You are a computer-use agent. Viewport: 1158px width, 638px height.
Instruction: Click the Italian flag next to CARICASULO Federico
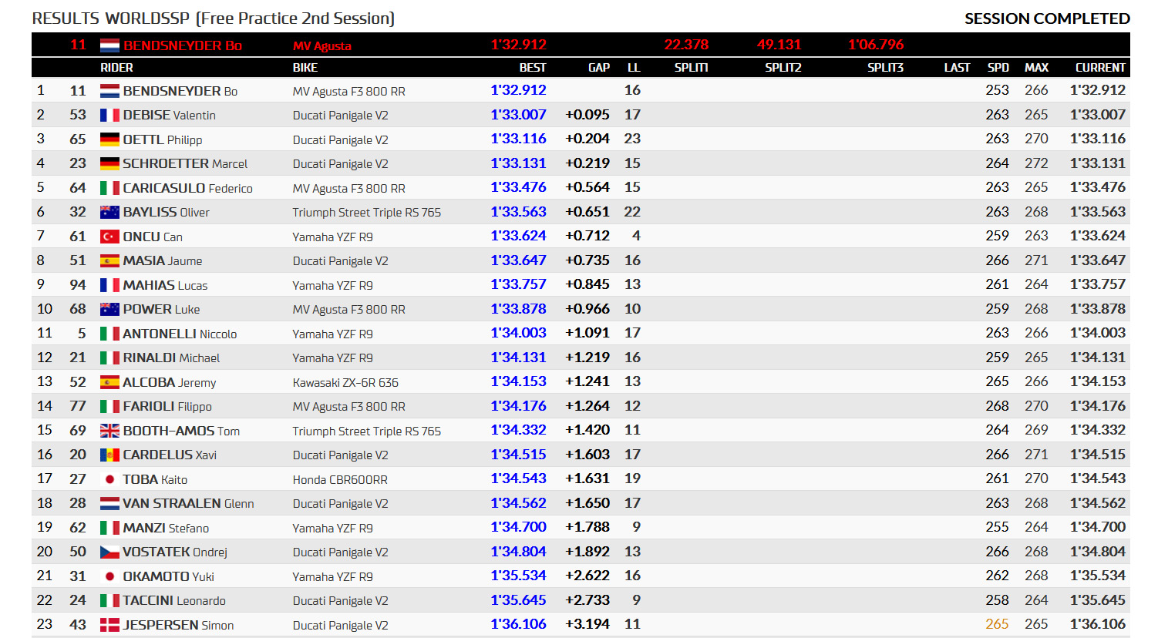(x=109, y=188)
